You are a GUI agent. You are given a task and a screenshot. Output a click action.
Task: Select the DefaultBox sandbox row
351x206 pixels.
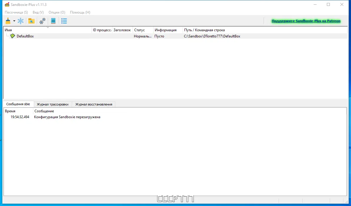[x=175, y=36]
